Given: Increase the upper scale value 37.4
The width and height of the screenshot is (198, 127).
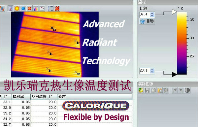Looking at the screenshot, I should pyautogui.click(x=152, y=14).
